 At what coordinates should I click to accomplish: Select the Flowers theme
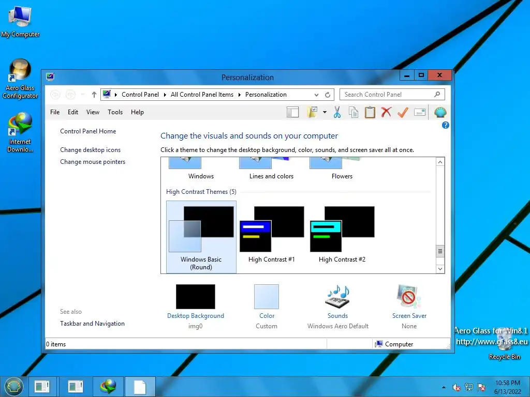point(342,169)
